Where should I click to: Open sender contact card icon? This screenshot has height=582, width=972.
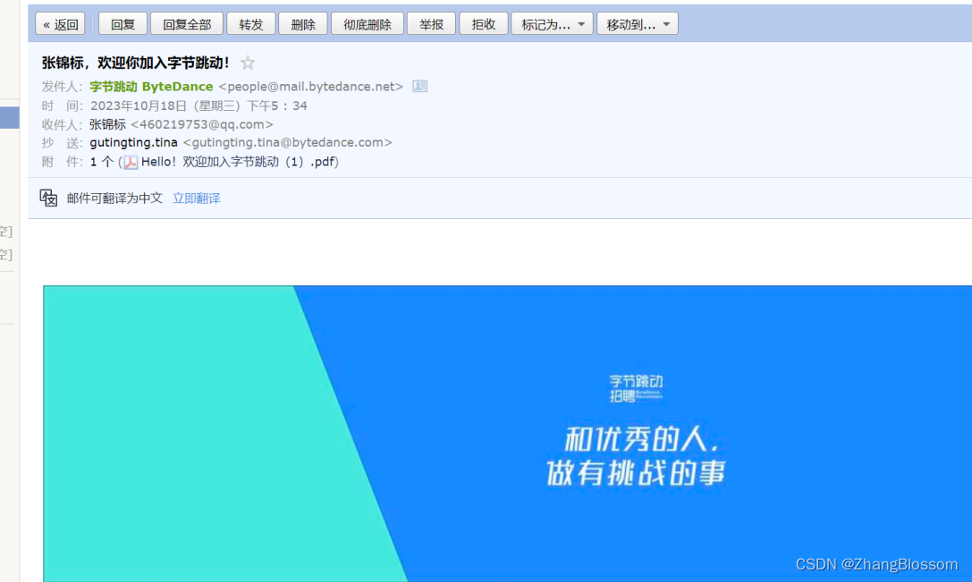(419, 86)
